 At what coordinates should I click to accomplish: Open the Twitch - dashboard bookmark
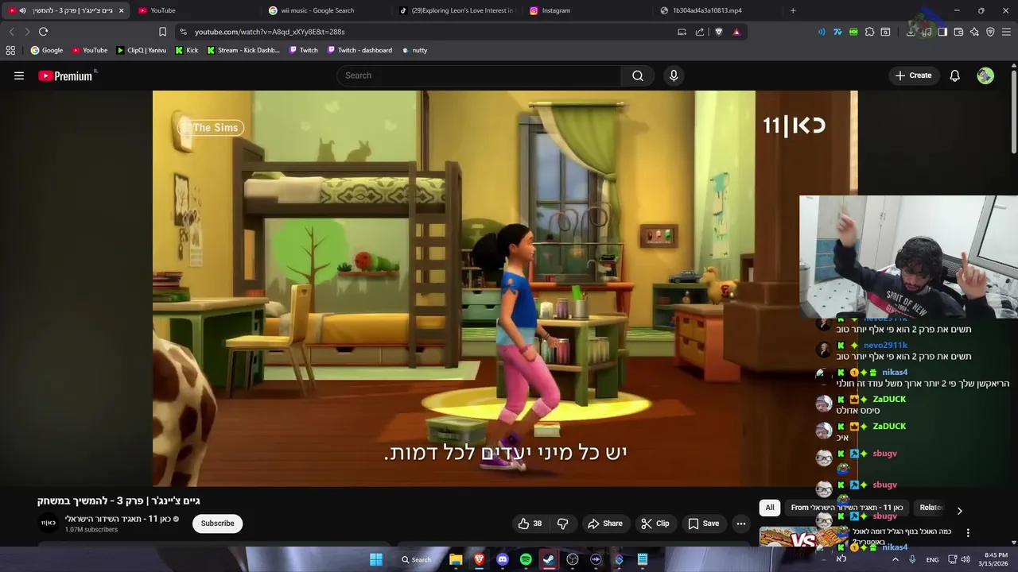(x=359, y=50)
